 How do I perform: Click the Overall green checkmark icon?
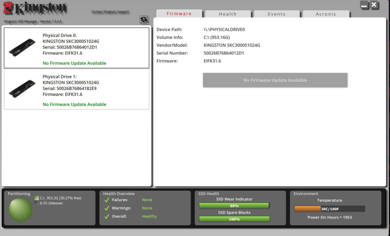(107, 217)
